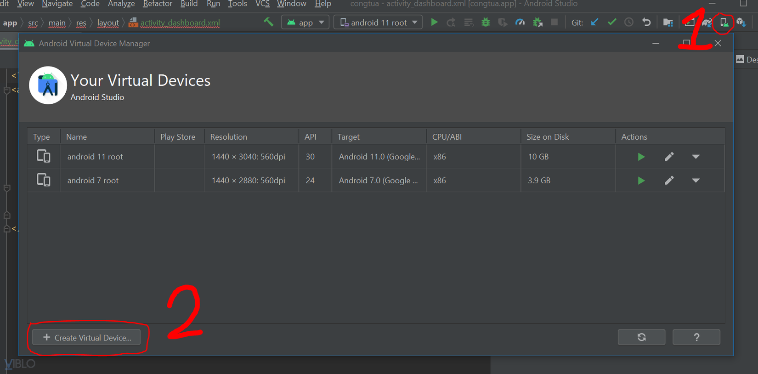The height and width of the screenshot is (374, 758).
Task: Open the Navigate menu
Action: (57, 4)
